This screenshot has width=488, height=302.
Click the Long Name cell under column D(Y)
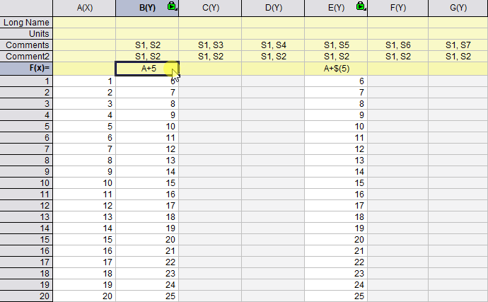click(273, 23)
